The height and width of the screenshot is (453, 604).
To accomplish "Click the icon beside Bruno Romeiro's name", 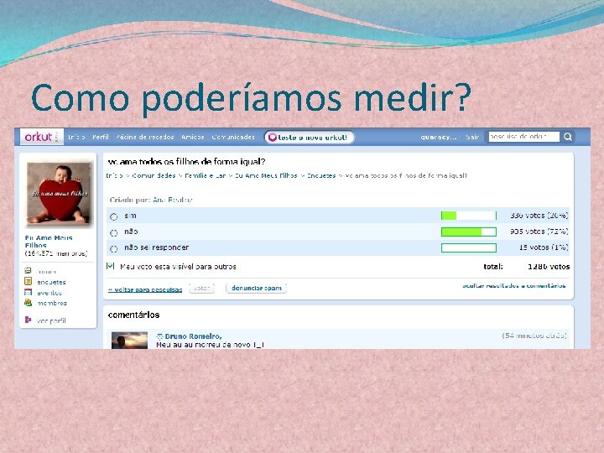I will coord(160,336).
